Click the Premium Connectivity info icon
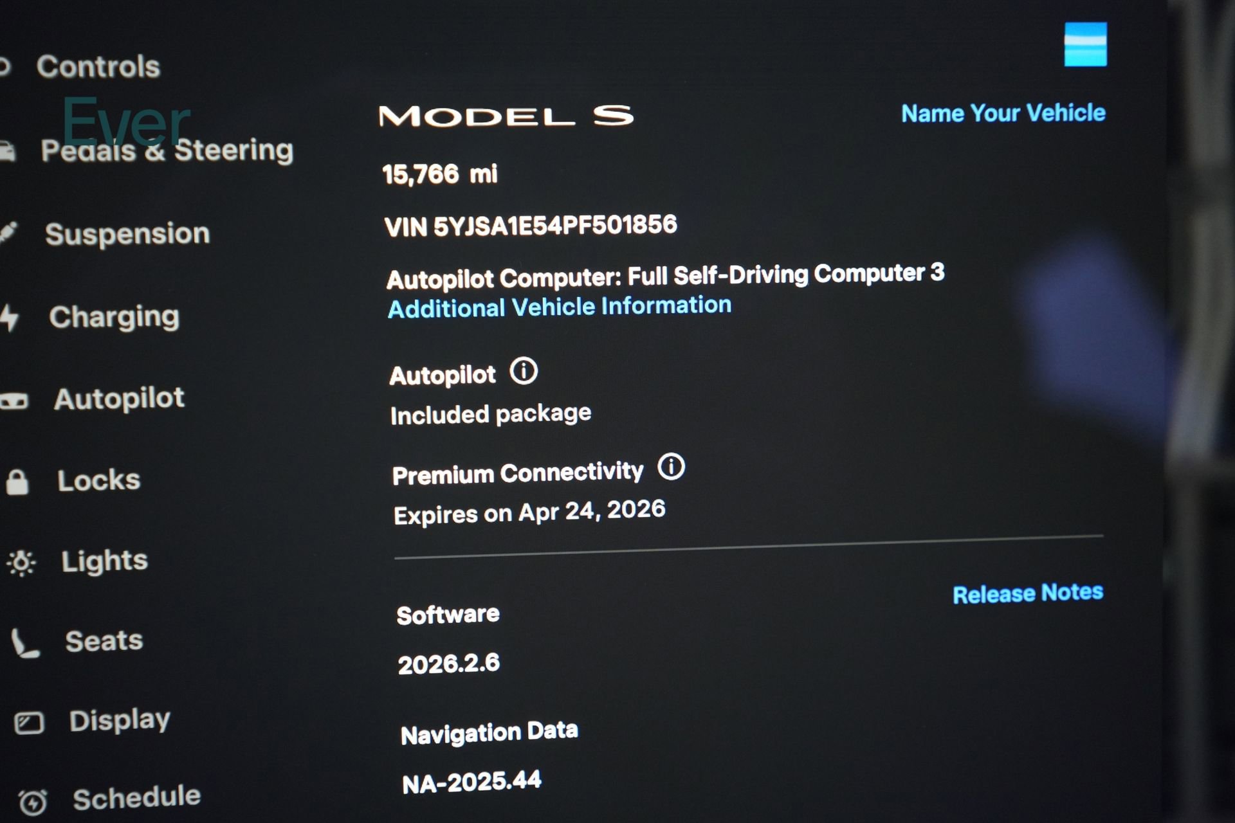This screenshot has height=823, width=1235. (x=671, y=467)
